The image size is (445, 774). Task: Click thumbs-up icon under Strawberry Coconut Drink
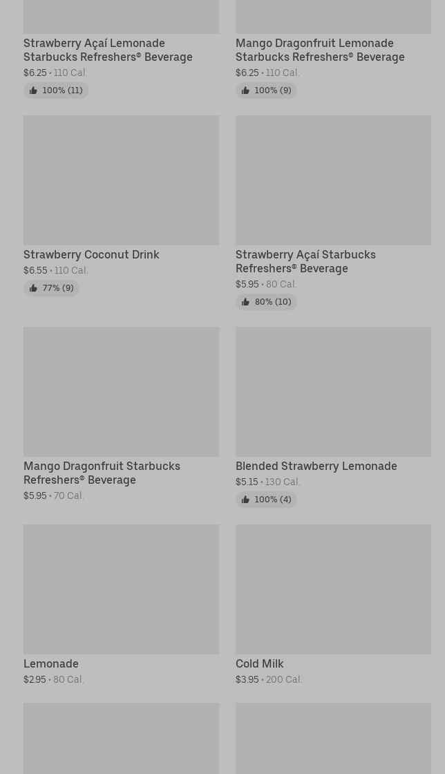(x=33, y=288)
